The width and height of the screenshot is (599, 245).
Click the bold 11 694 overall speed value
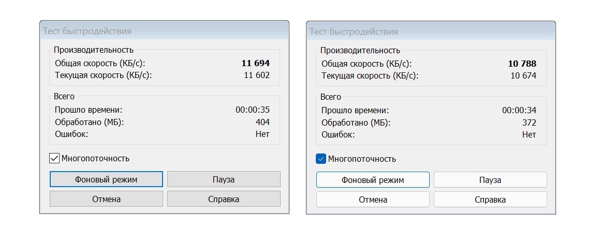coord(255,64)
